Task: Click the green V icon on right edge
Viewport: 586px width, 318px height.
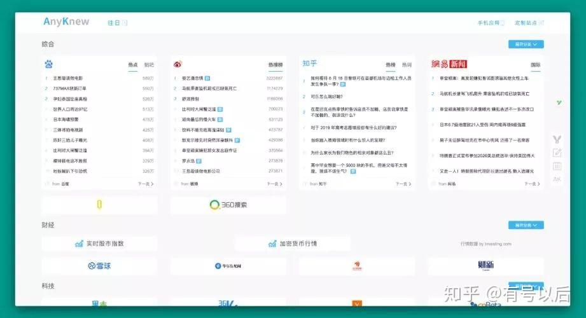Action: click(559, 102)
